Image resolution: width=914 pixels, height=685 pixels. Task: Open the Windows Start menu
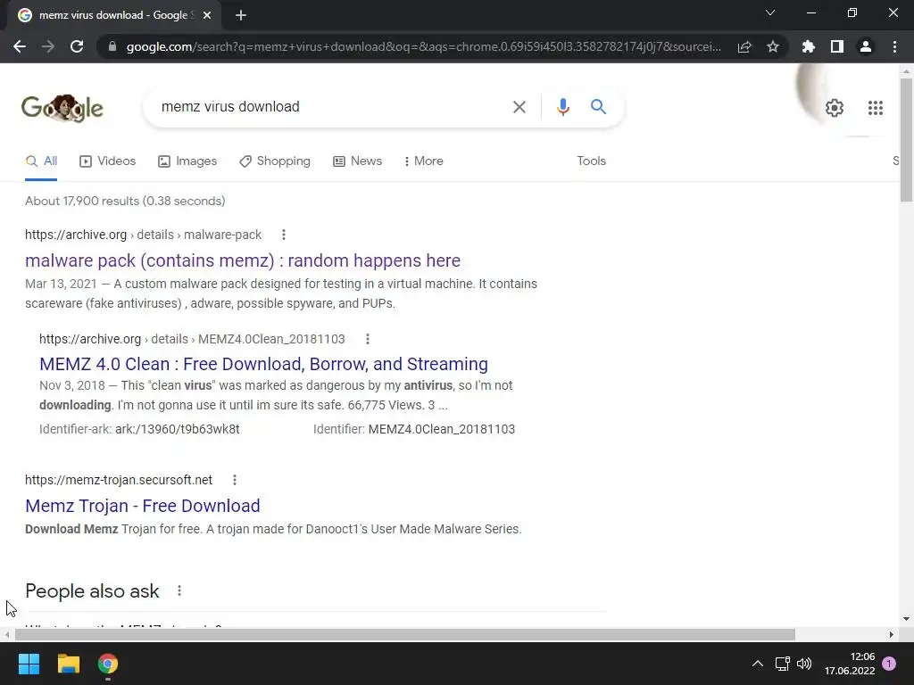click(x=29, y=664)
